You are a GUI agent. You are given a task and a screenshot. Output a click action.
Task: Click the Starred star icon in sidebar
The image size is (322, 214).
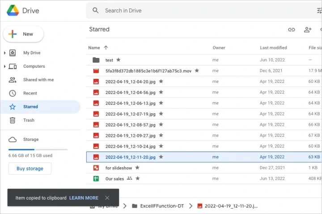[13, 107]
